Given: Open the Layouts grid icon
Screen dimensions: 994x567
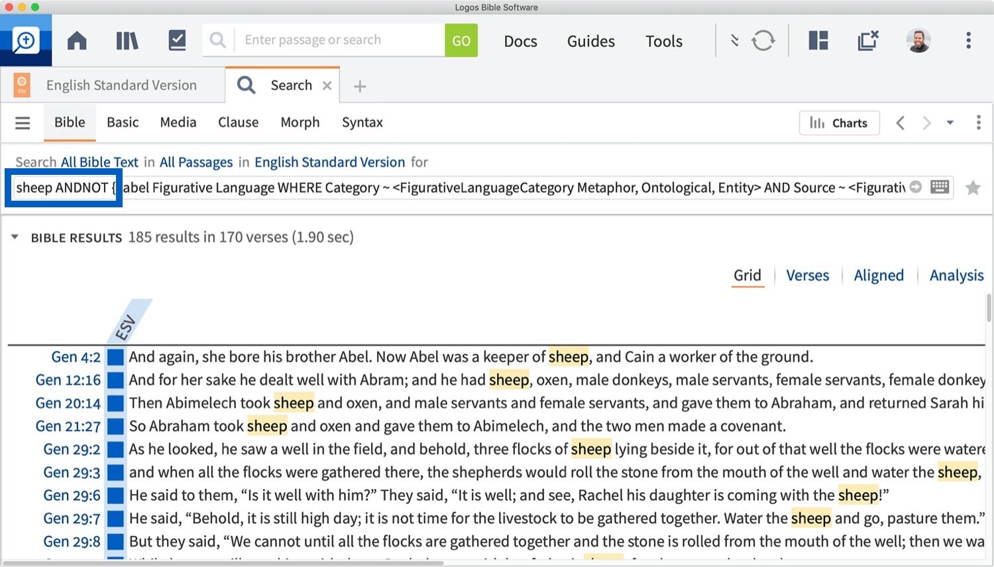Looking at the screenshot, I should tap(818, 40).
